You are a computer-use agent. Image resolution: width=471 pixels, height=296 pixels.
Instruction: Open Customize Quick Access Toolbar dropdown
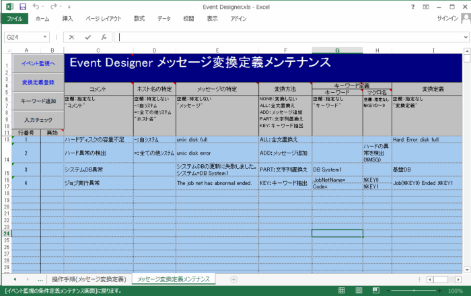click(x=69, y=7)
